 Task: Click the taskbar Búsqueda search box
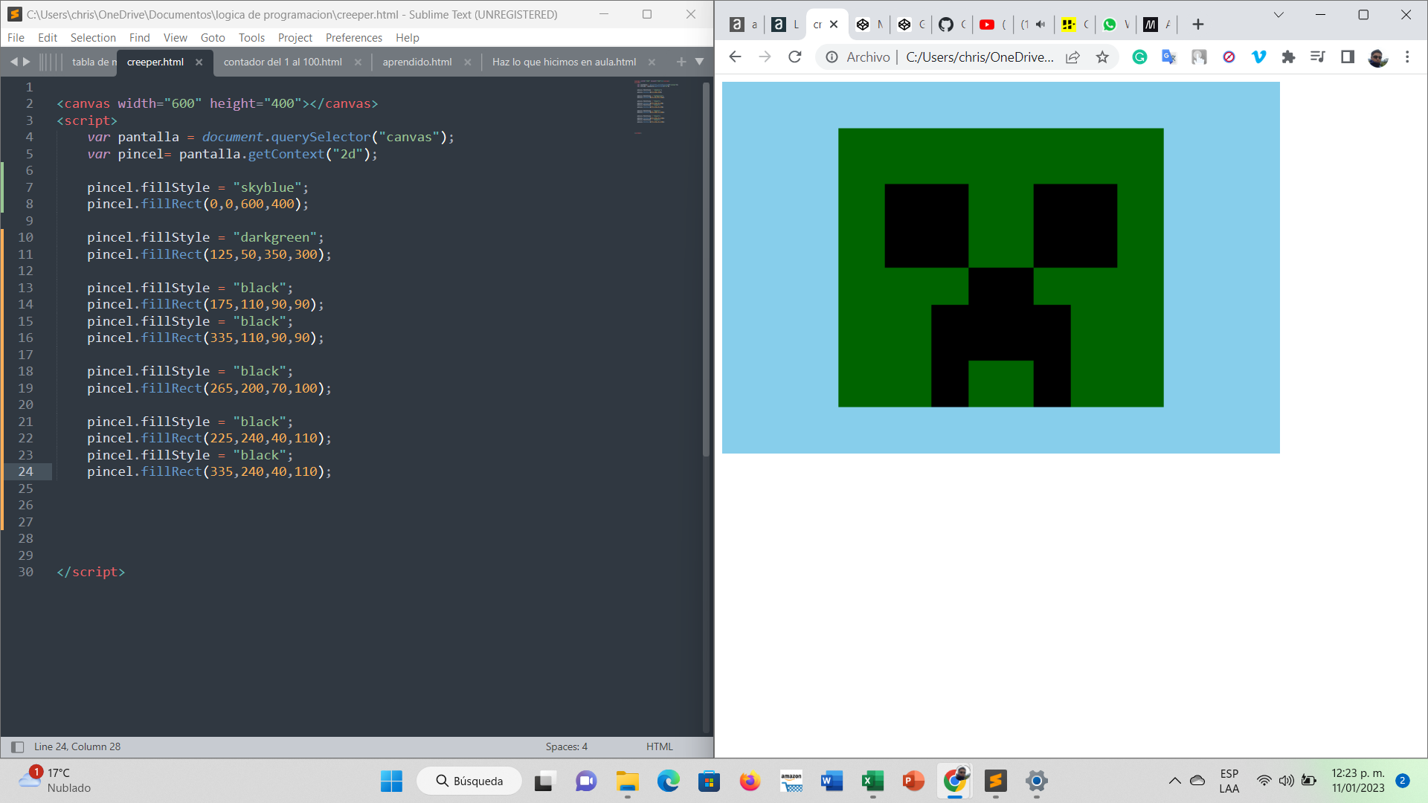pos(469,781)
